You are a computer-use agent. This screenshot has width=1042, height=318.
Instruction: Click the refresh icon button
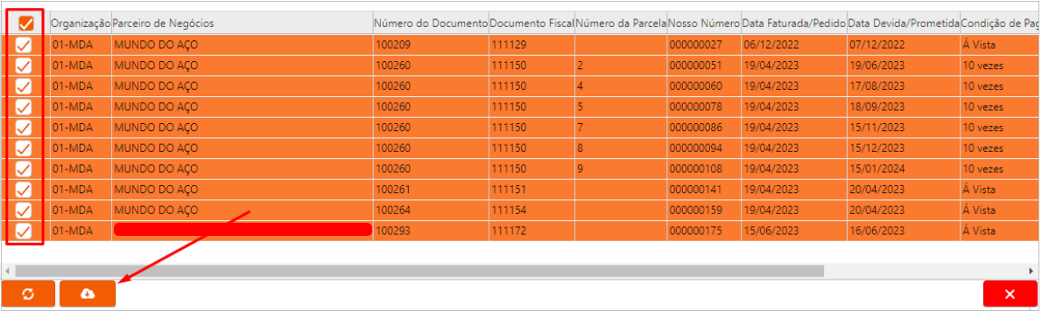click(28, 294)
